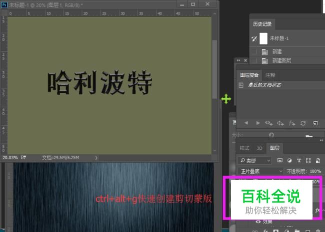Open the 正片叠底 blend mode dropdown
This screenshot has height=232, width=325.
[x=261, y=171]
